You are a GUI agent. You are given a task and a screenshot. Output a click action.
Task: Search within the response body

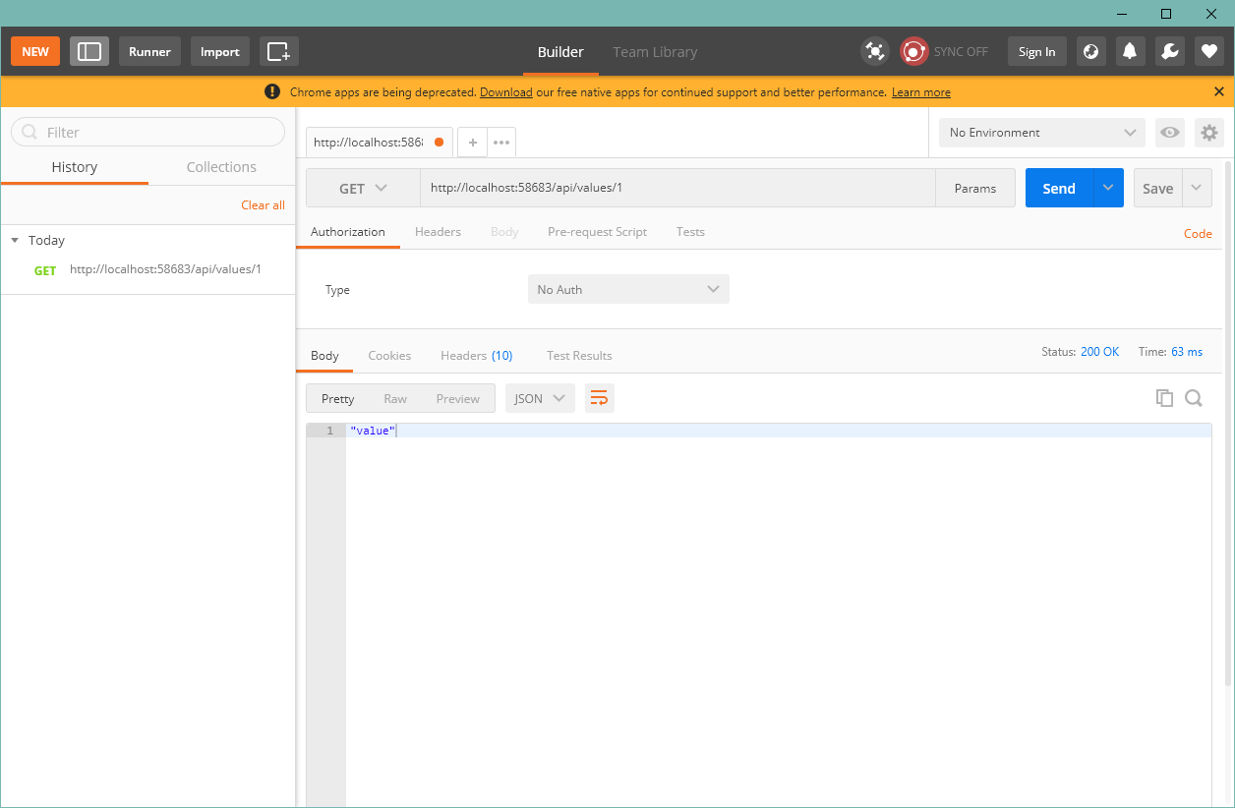pos(1194,398)
